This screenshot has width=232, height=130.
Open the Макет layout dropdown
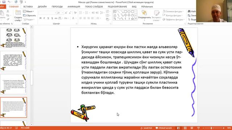29,11
